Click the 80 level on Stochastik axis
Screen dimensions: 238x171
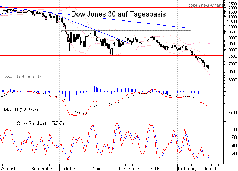pyautogui.click(x=234, y=129)
